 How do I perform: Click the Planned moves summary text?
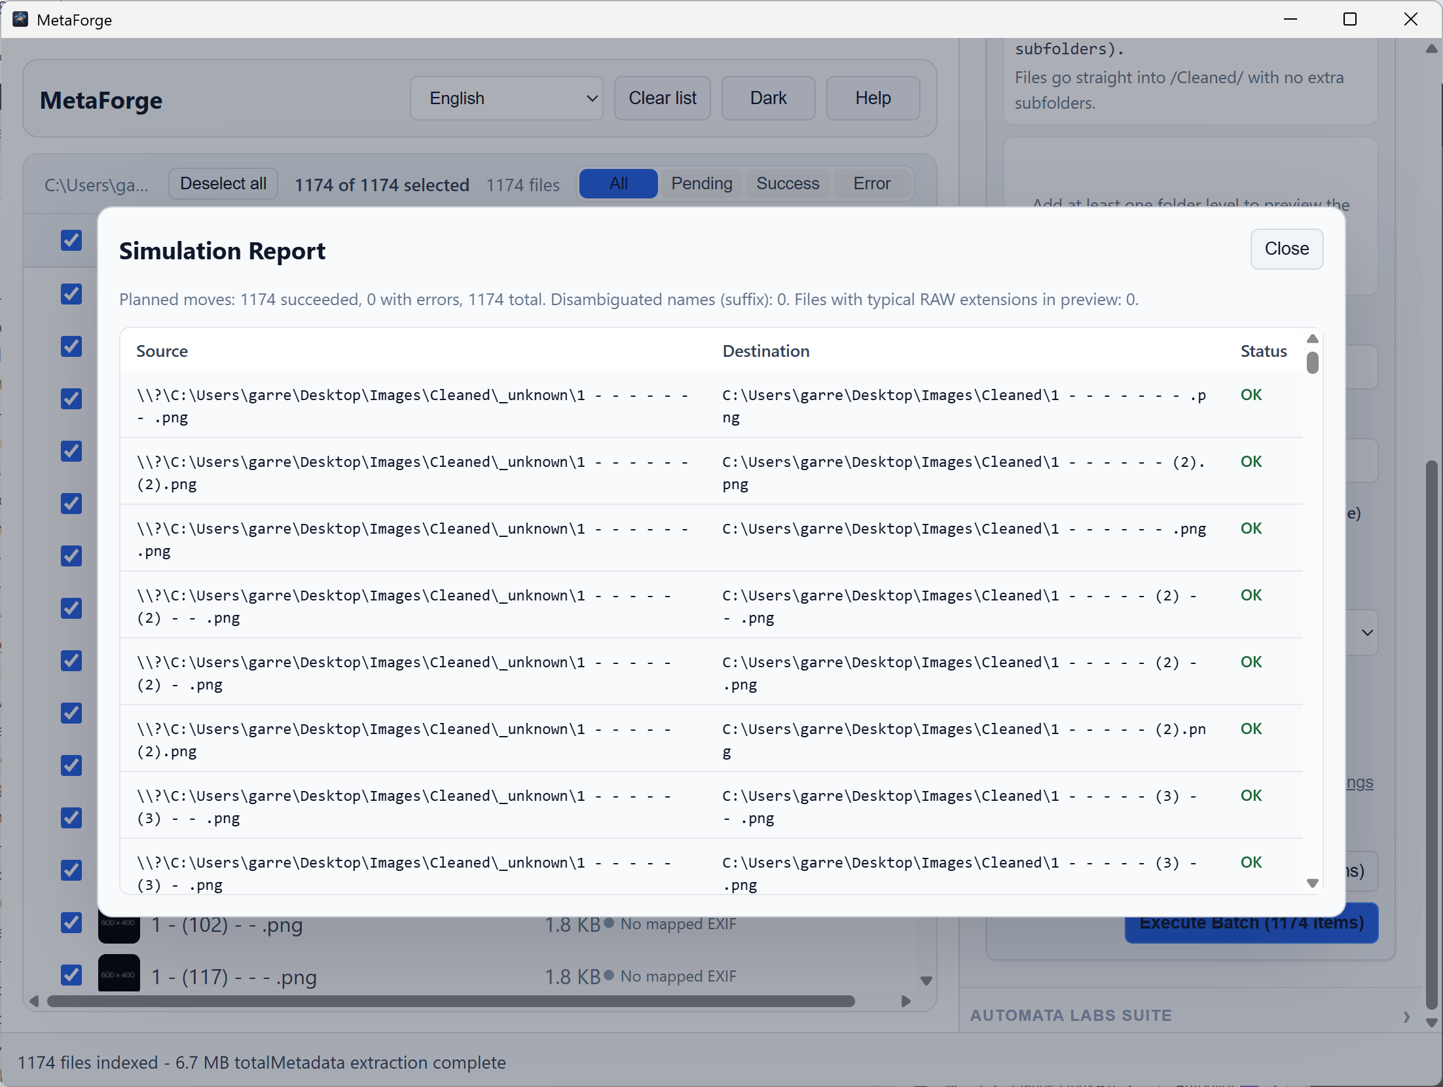(629, 300)
